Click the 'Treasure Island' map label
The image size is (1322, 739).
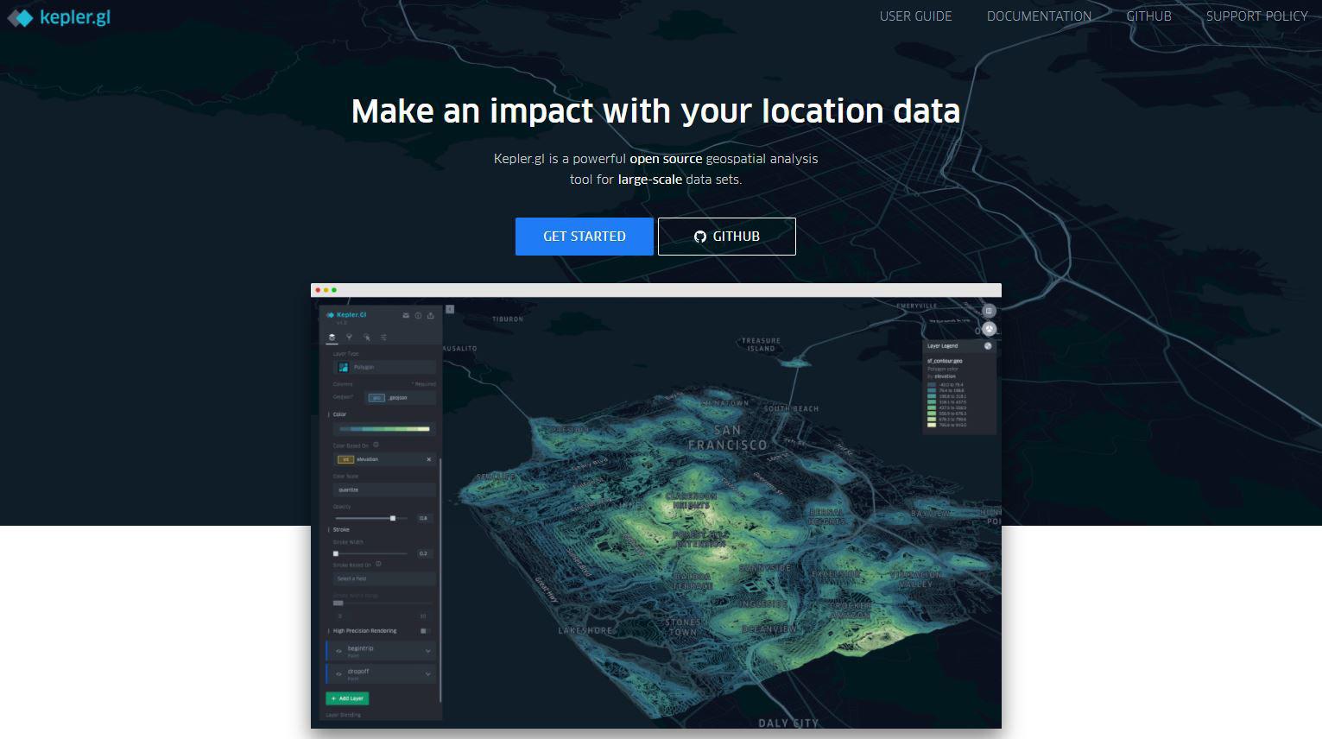click(761, 344)
